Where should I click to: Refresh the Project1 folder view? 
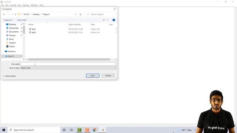[81, 14]
